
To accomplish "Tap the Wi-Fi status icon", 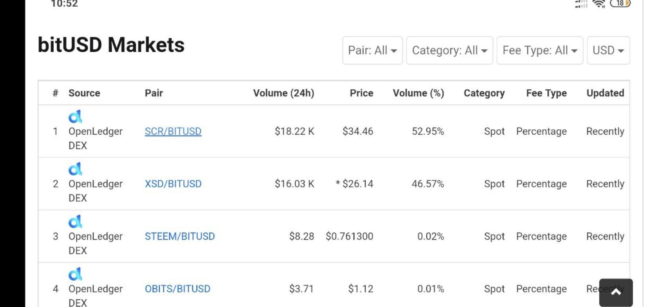I will [x=599, y=4].
